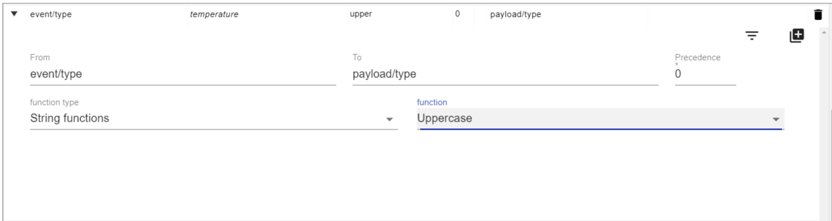Click the Precedence label text

[x=698, y=58]
